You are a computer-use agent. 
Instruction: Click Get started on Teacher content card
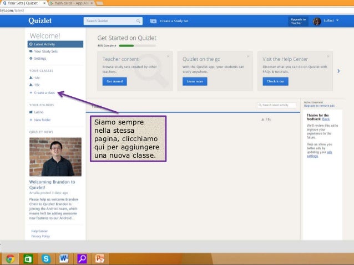(115, 81)
